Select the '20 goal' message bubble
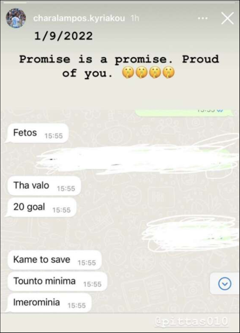240x333 pixels. coord(41,207)
